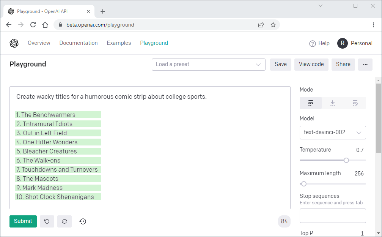Open the R profile avatar
The image size is (382, 237).
tap(342, 43)
